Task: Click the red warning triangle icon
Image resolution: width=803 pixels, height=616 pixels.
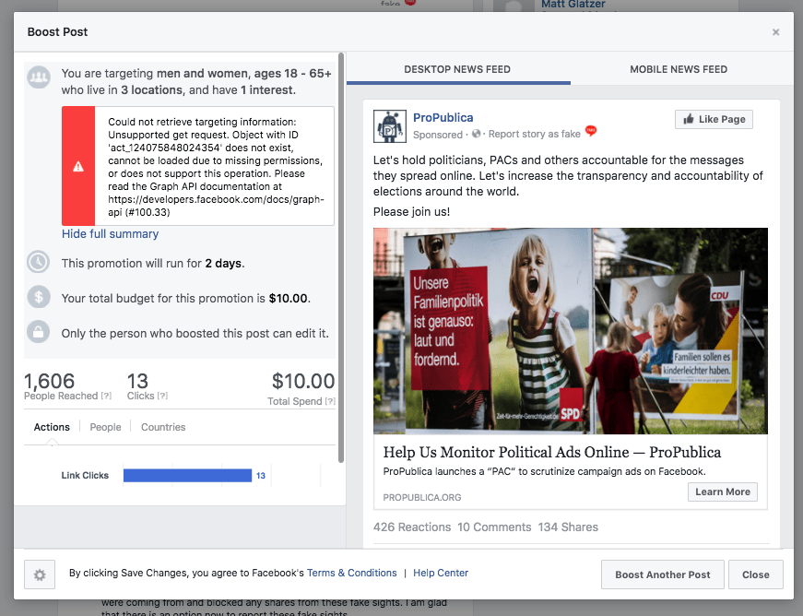Action: pos(78,166)
